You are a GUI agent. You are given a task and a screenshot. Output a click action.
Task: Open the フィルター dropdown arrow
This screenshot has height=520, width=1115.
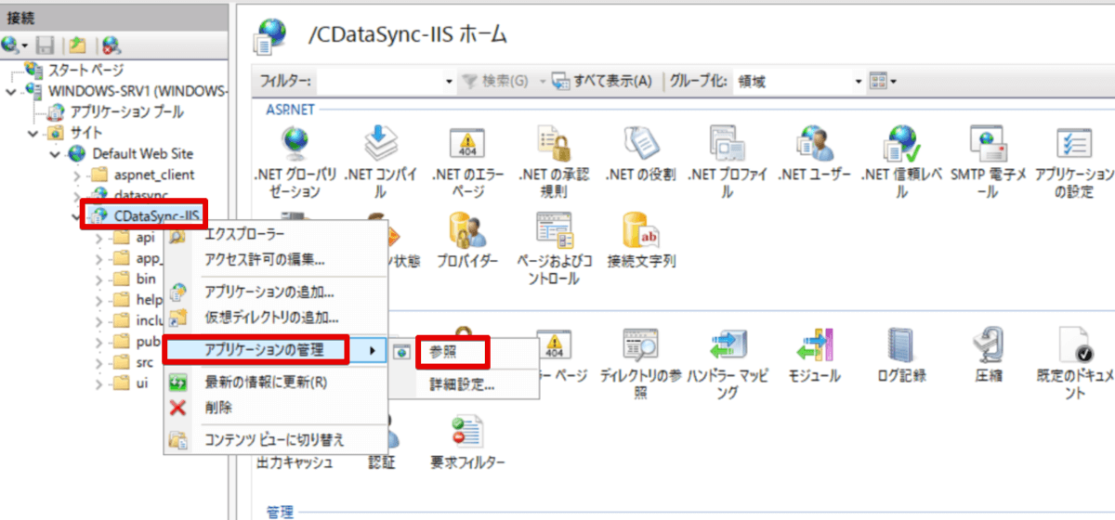tap(449, 82)
